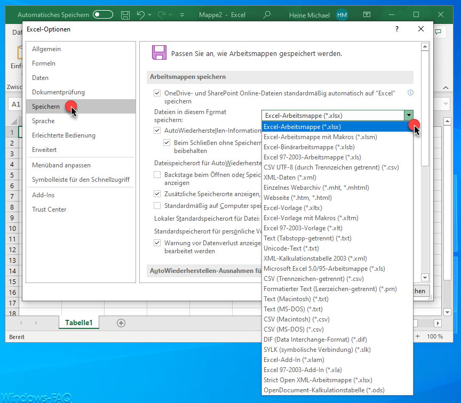
Task: Expand the formula bar dropdown arrow
Action: pyautogui.click(x=446, y=104)
